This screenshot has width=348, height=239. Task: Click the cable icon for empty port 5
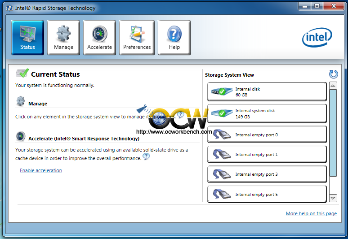point(222,194)
